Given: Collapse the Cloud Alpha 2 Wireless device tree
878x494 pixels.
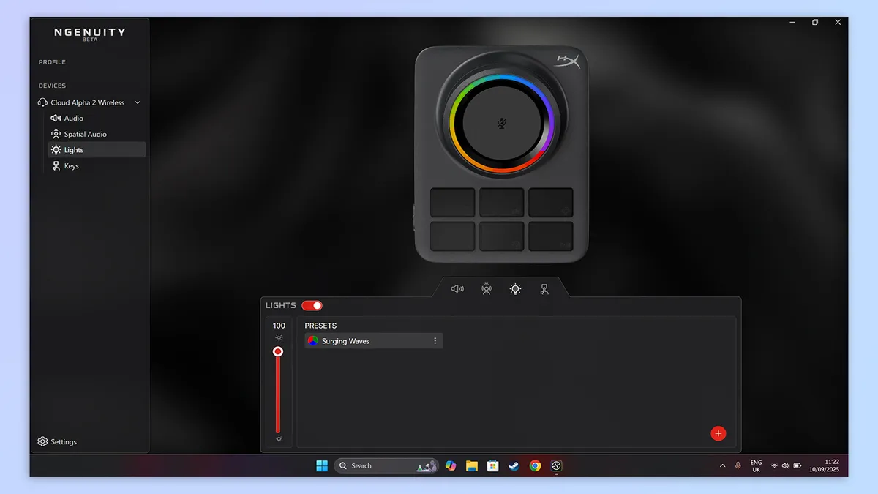Looking at the screenshot, I should [138, 102].
